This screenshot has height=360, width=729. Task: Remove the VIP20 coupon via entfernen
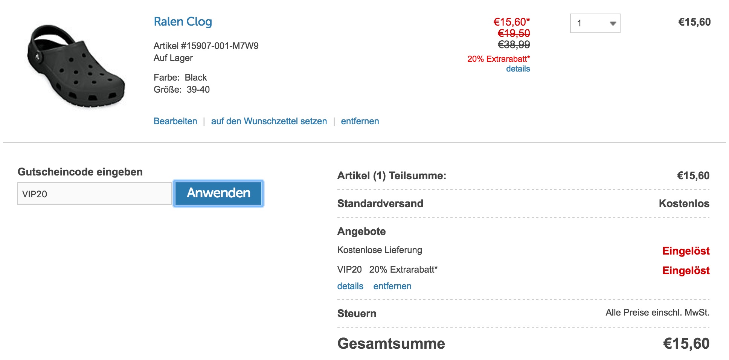click(392, 286)
